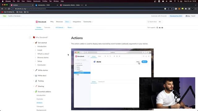The image size is (198, 111).
Task: Click the Rocket icon beside Get started
Action: (x=36, y=43)
